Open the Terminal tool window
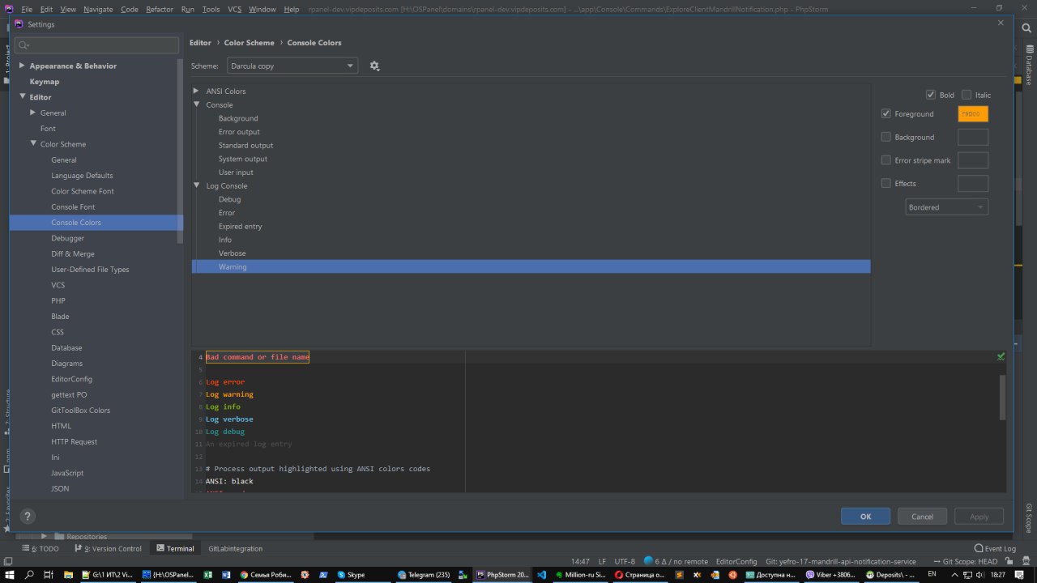This screenshot has height=583, width=1037. pos(175,548)
